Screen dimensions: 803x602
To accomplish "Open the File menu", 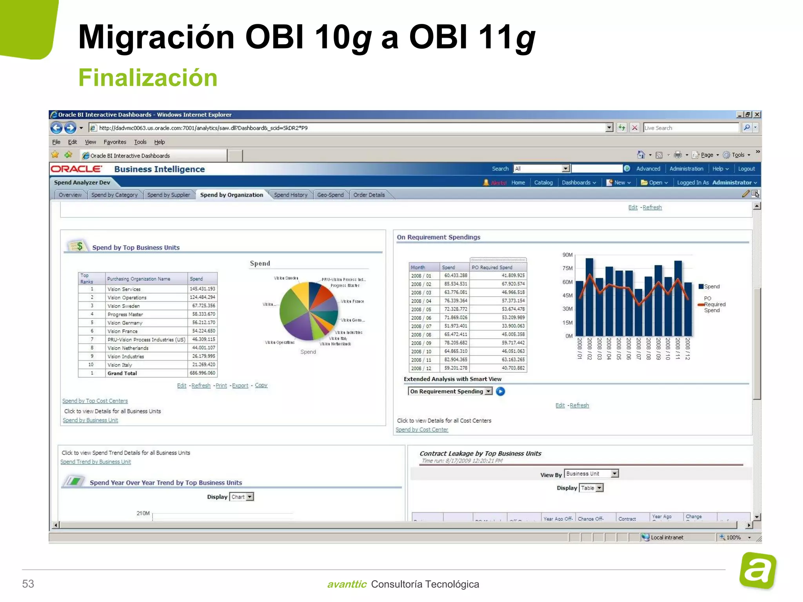I will pos(56,142).
